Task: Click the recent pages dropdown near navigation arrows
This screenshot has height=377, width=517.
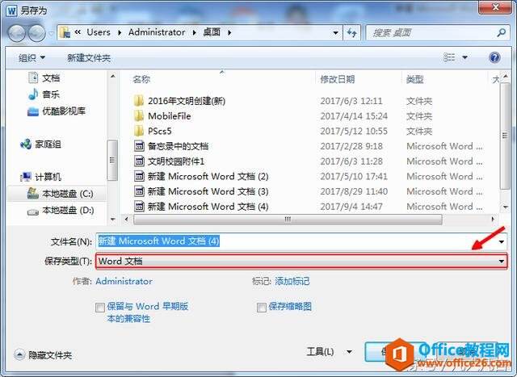Action: click(x=51, y=33)
